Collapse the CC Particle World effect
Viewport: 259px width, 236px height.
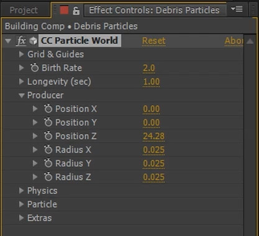(x=8, y=41)
